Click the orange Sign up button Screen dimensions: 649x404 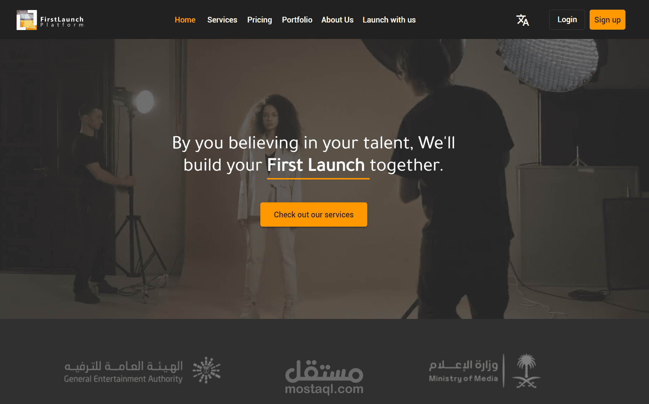(x=608, y=20)
